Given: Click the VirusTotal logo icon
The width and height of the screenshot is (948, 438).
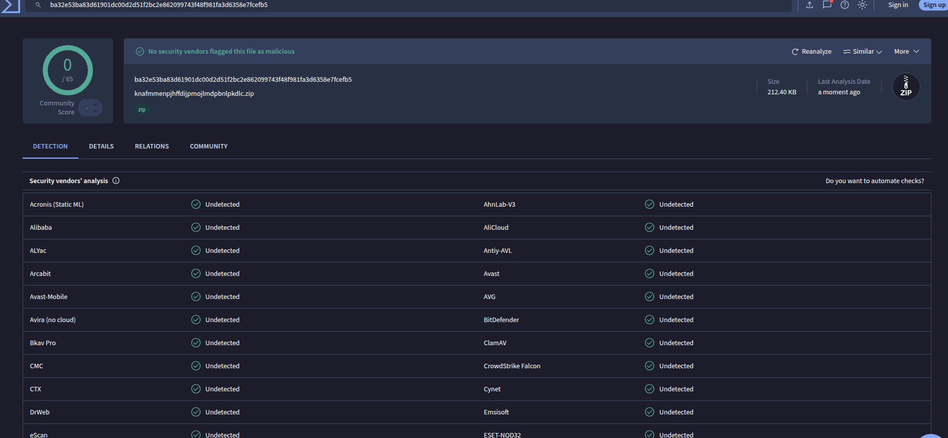Looking at the screenshot, I should pos(10,6).
